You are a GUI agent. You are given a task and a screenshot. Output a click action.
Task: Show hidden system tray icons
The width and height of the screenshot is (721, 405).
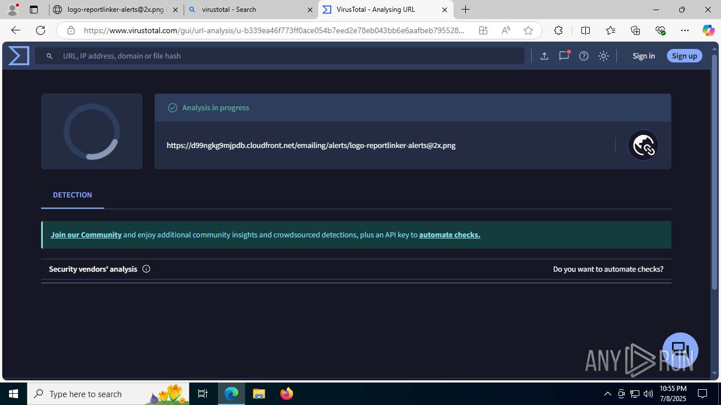608,394
